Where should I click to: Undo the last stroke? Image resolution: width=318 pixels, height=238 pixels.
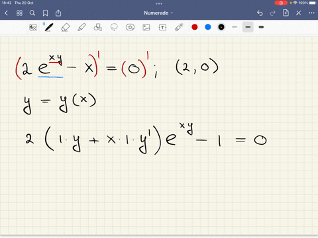260,13
